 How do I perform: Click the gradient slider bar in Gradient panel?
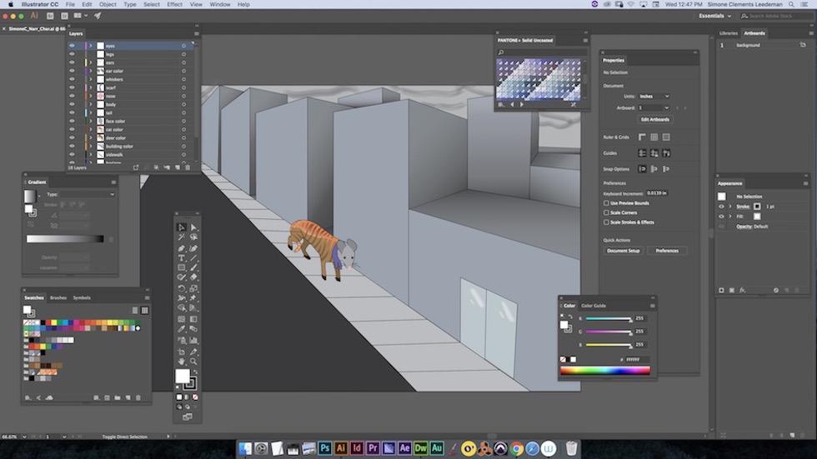65,239
